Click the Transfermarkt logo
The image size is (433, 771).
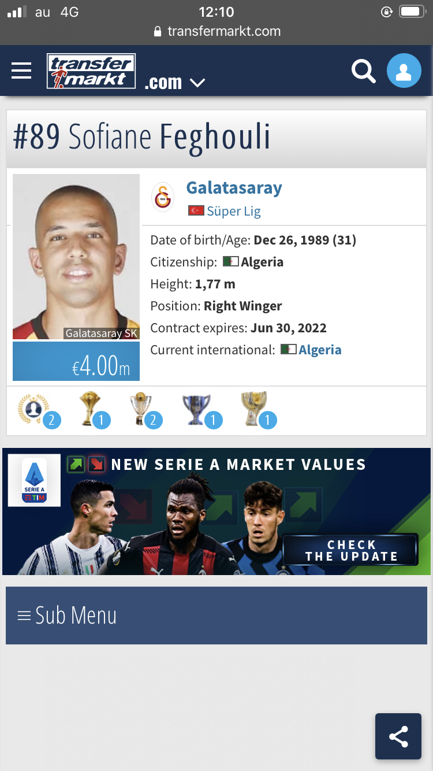(91, 71)
